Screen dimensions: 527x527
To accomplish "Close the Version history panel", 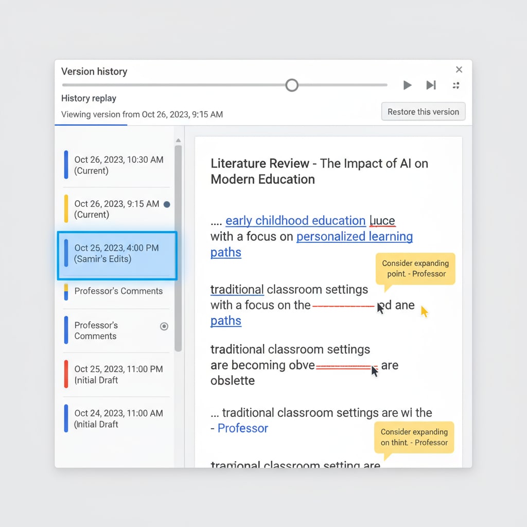I will [x=459, y=70].
